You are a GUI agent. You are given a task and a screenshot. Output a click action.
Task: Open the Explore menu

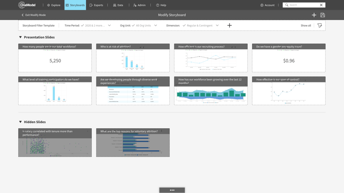(54, 5)
